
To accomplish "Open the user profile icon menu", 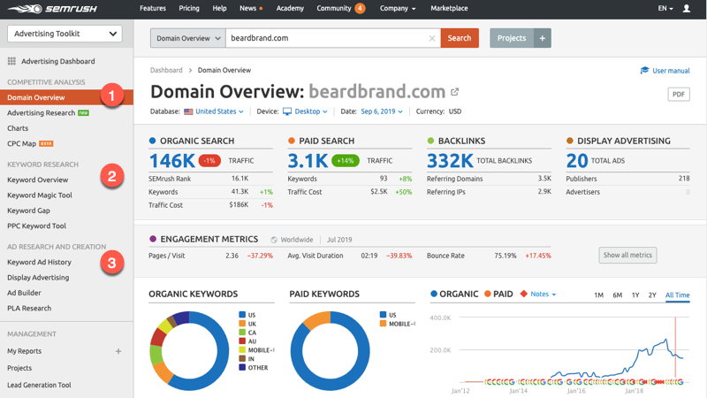I will tap(687, 9).
